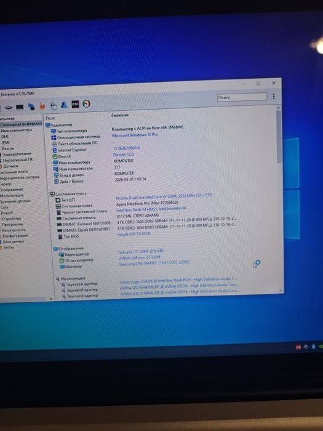
Task: Open DirectX sidebar category
Action: (x=7, y=213)
